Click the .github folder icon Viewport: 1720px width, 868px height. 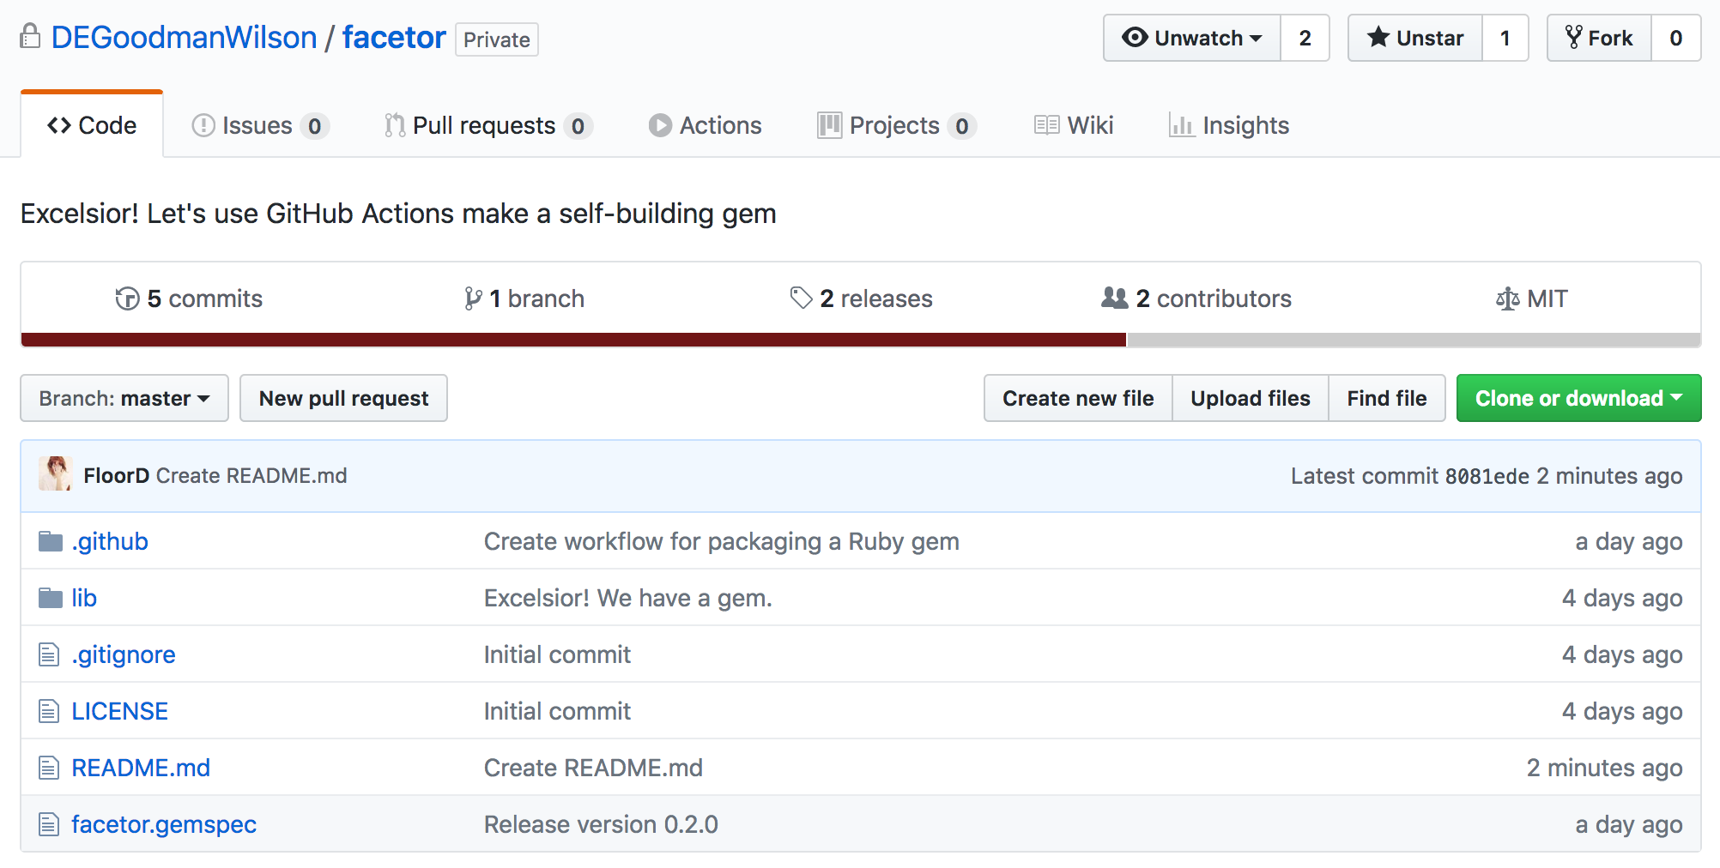pos(51,542)
